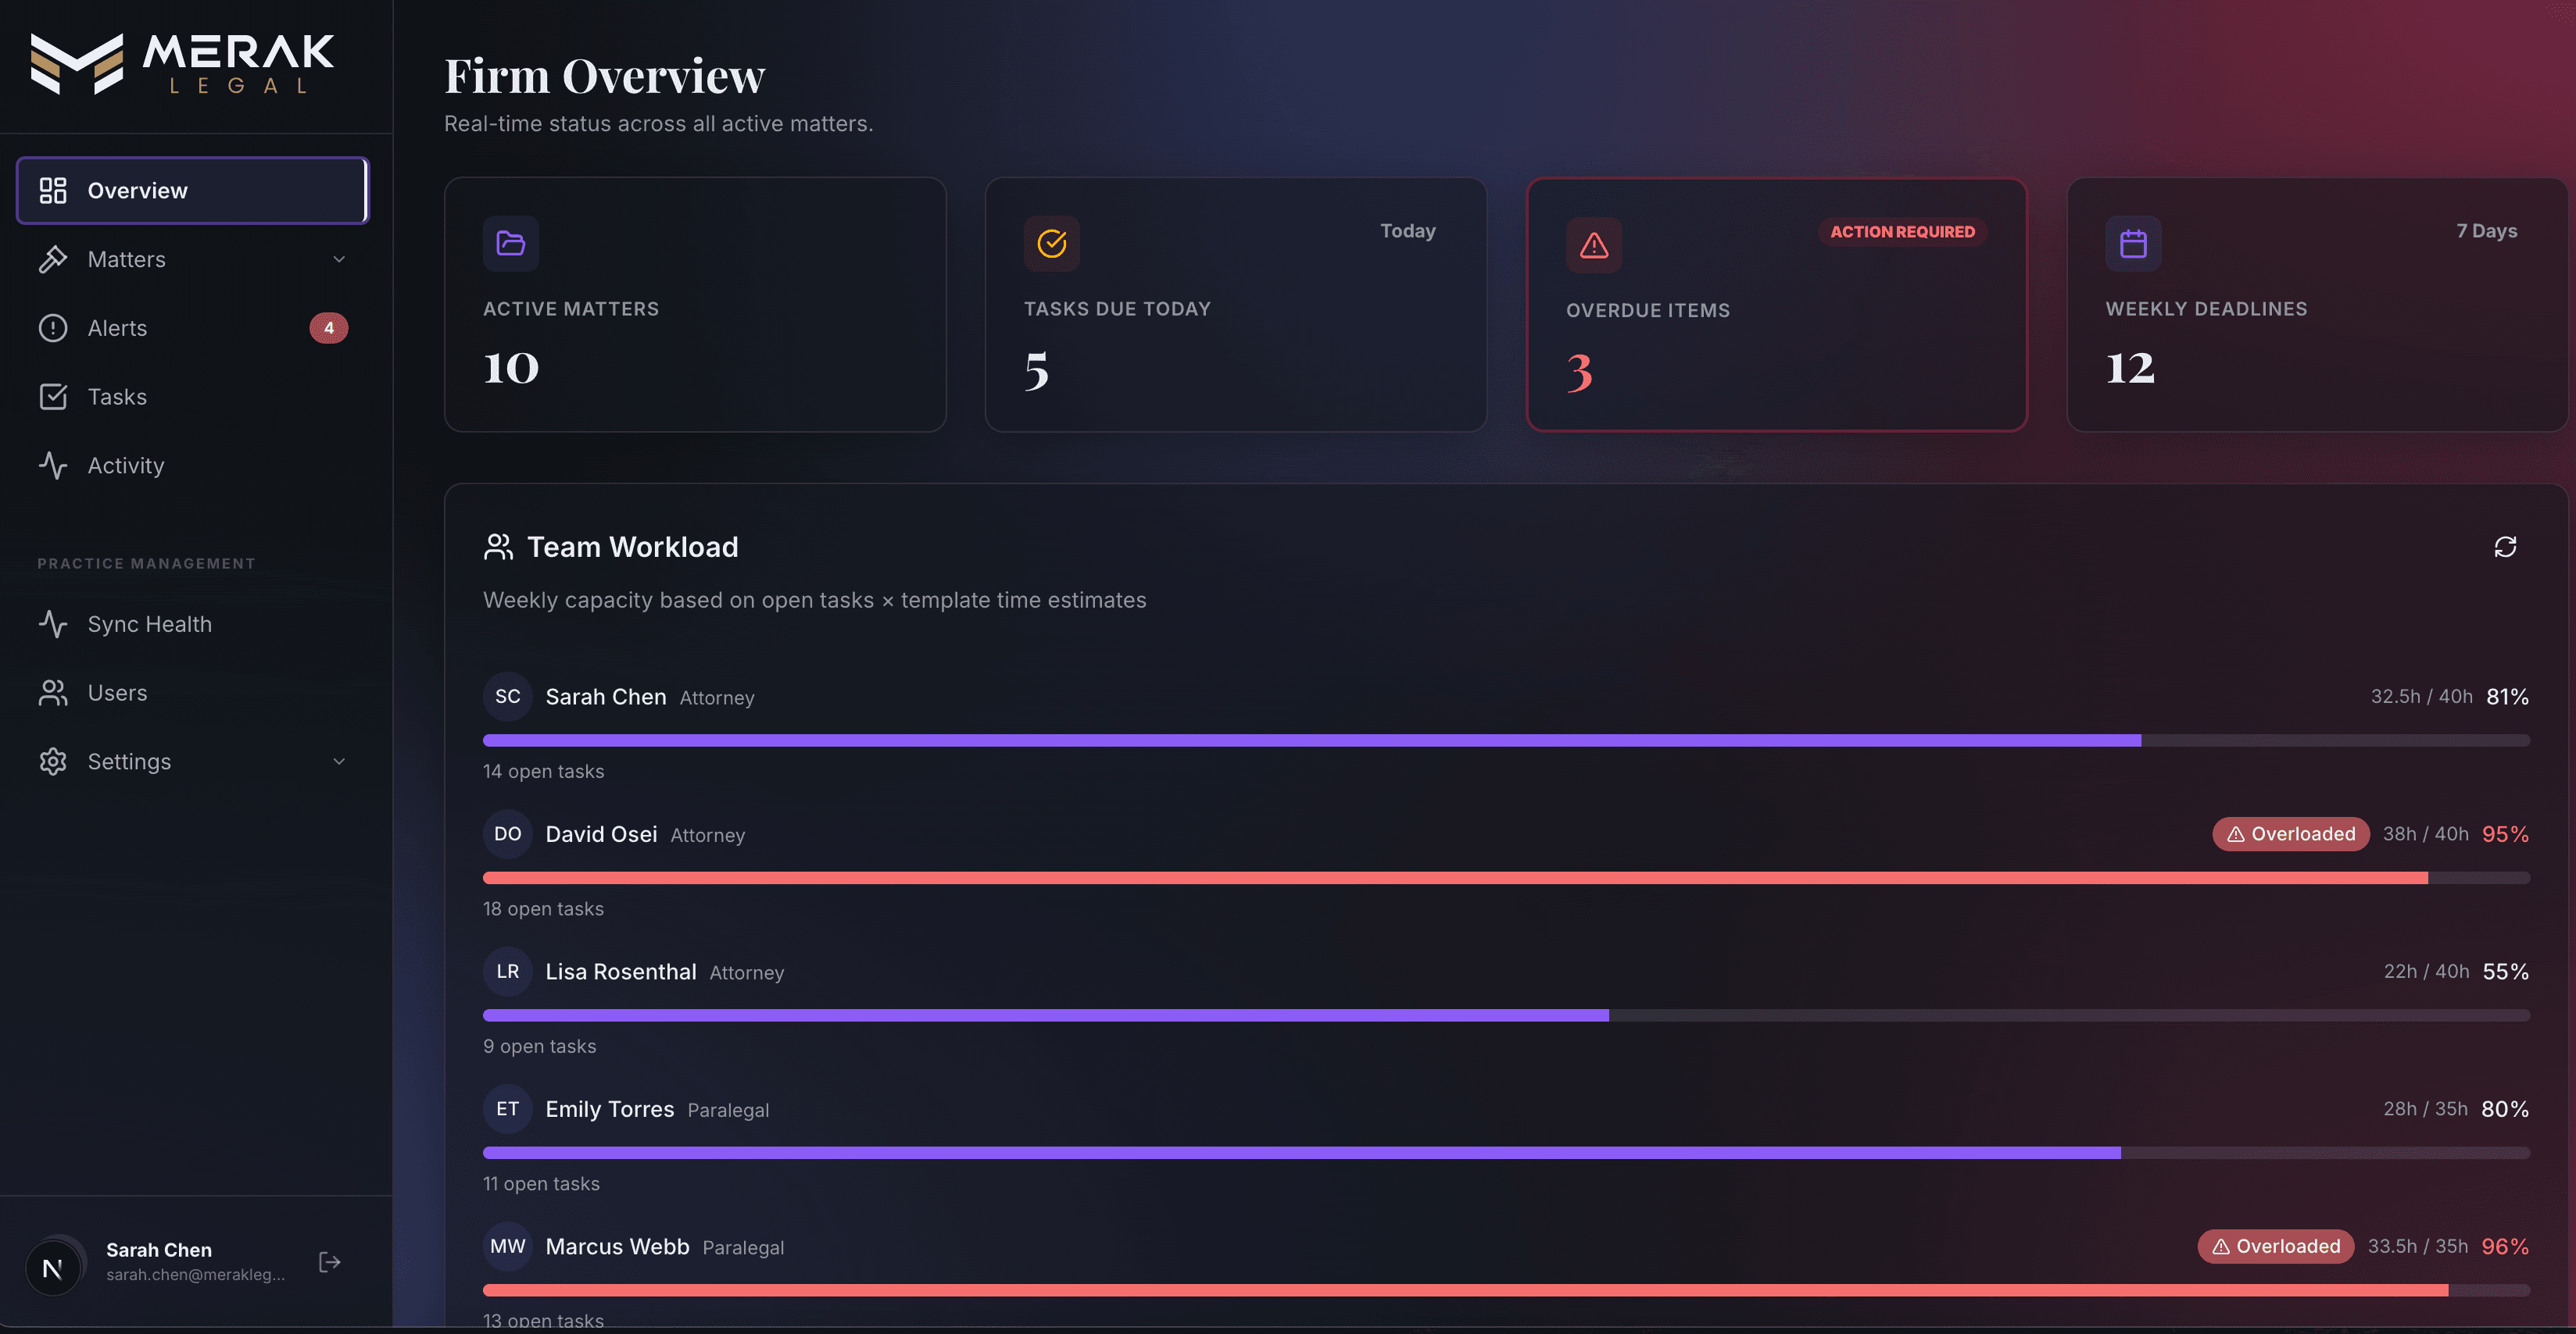Click the Weekly Deadlines calendar icon

point(2133,243)
